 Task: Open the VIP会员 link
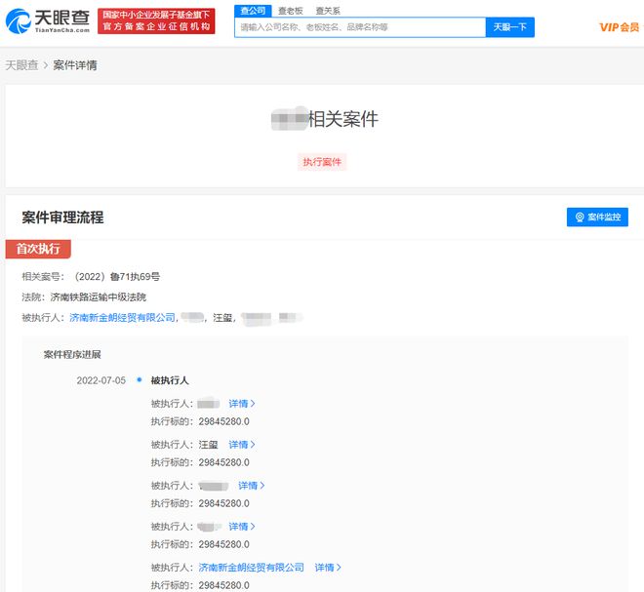click(x=619, y=27)
